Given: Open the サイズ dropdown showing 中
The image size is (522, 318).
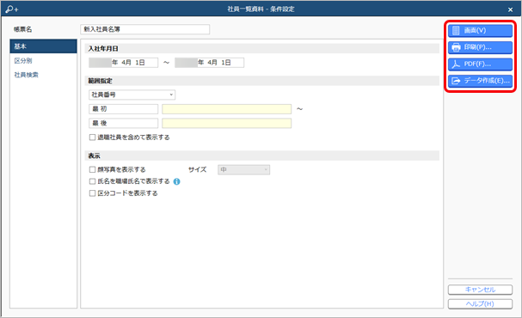Looking at the screenshot, I should (243, 169).
